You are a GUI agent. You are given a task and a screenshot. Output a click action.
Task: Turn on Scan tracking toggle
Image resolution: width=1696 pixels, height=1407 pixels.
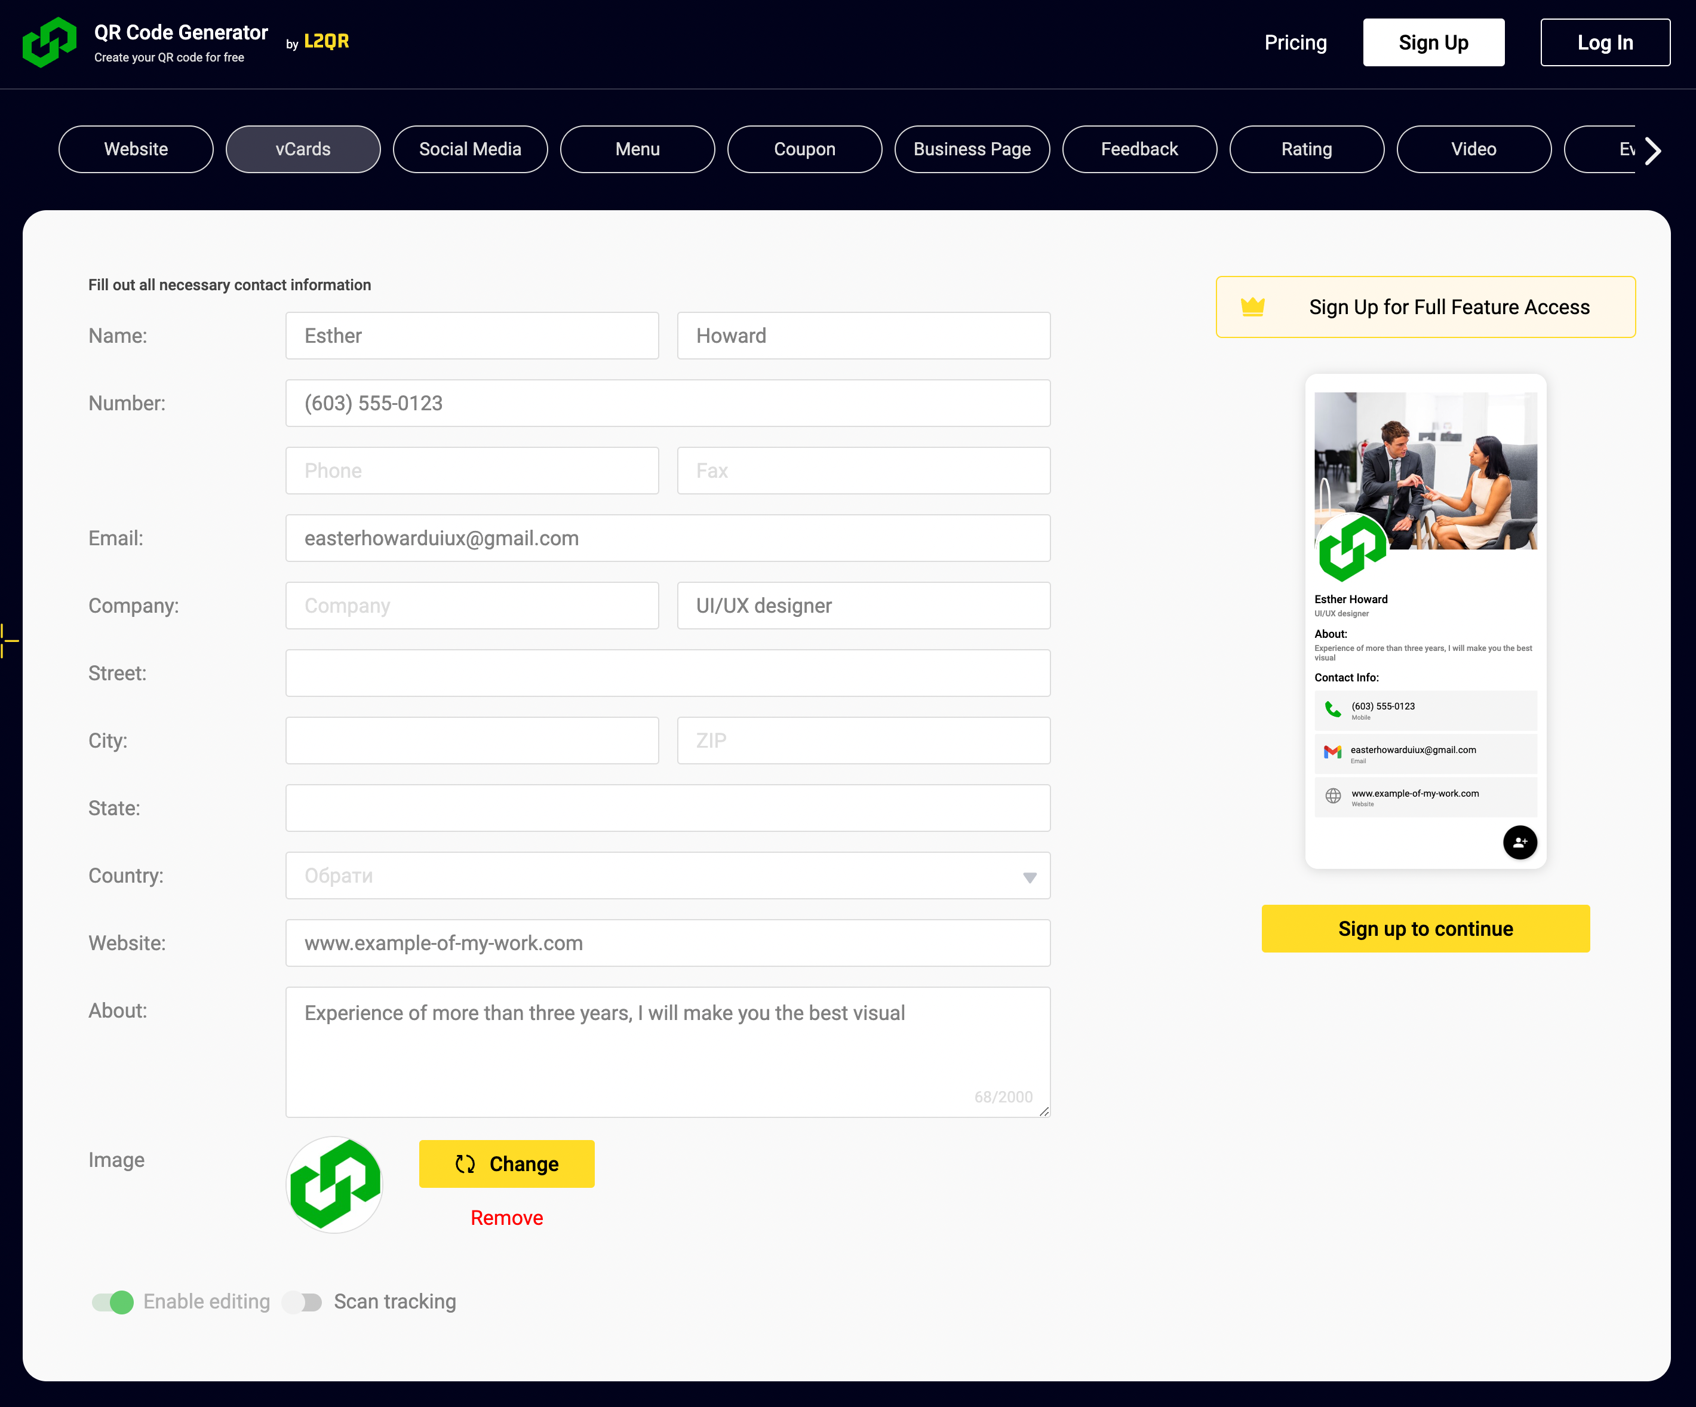point(303,1301)
